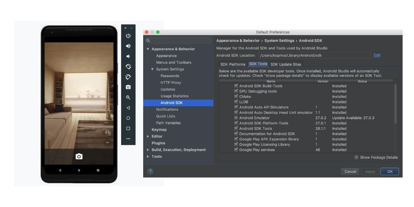414x207 pixels.
Task: Switch to SDK Platforms tab
Action: click(233, 64)
